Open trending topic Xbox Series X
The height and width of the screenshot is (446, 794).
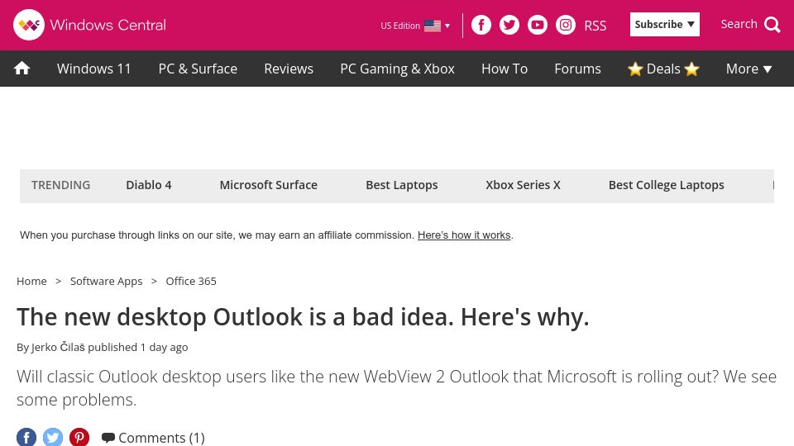pyautogui.click(x=523, y=185)
